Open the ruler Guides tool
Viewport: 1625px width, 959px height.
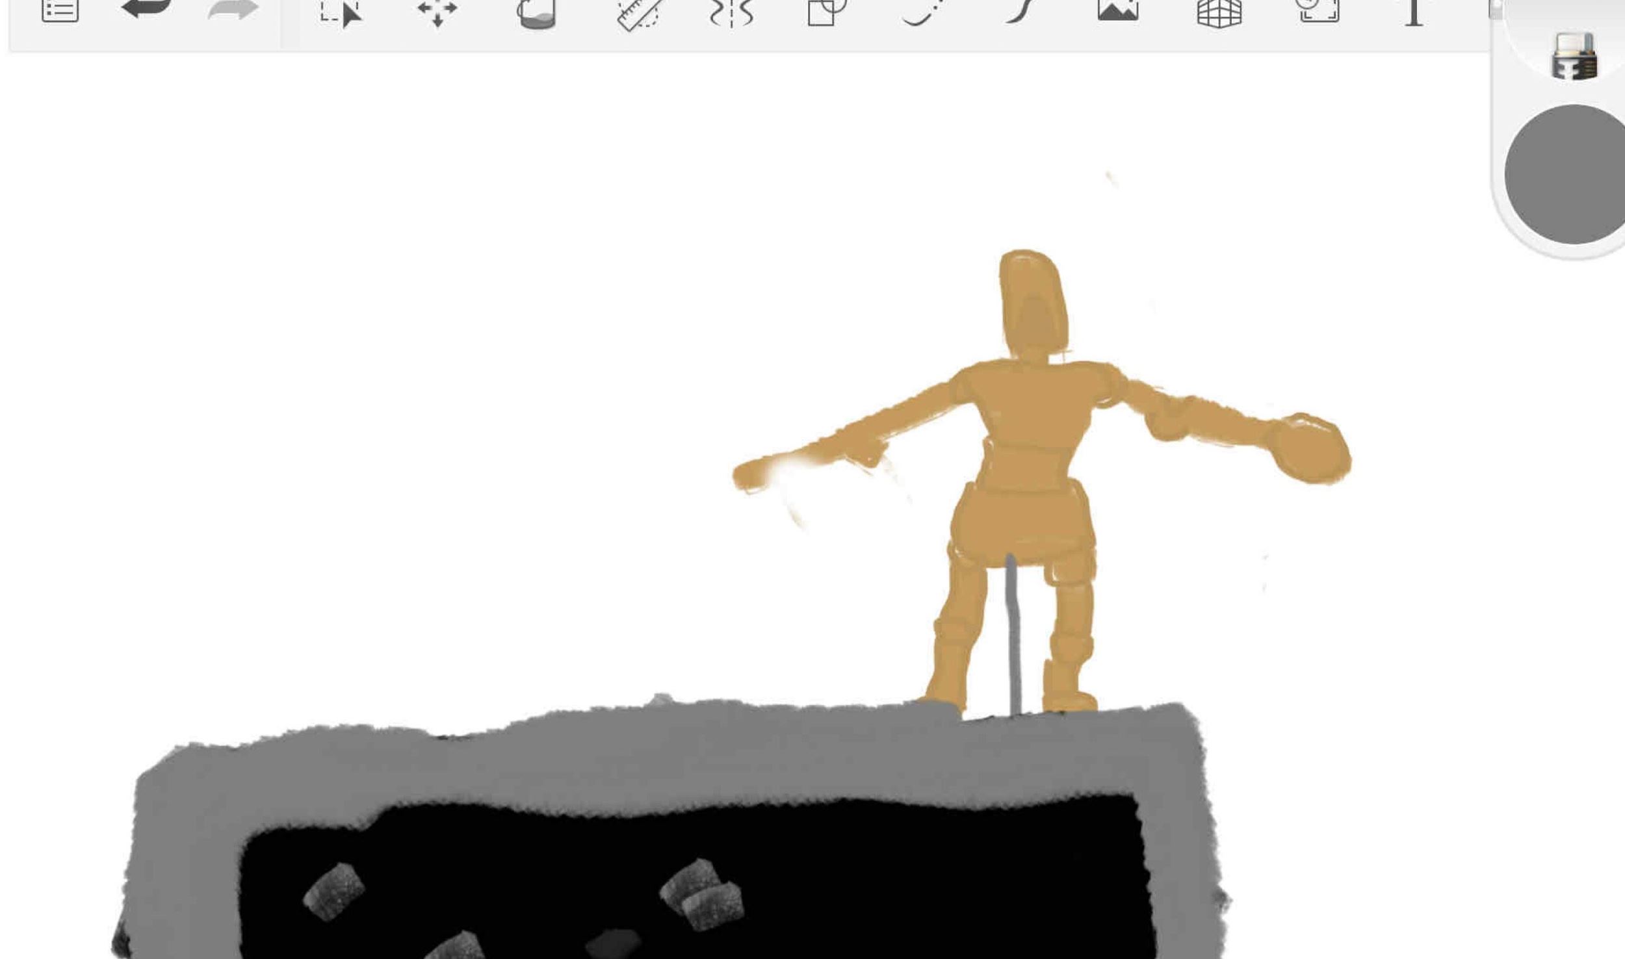click(x=639, y=14)
